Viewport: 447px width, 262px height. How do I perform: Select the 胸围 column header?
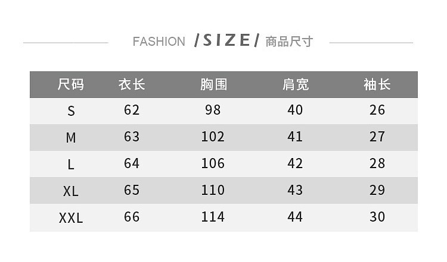[213, 84]
